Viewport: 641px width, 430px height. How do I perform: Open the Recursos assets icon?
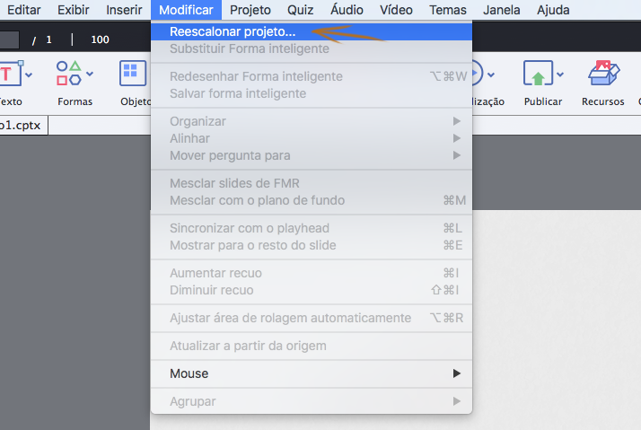pyautogui.click(x=601, y=74)
